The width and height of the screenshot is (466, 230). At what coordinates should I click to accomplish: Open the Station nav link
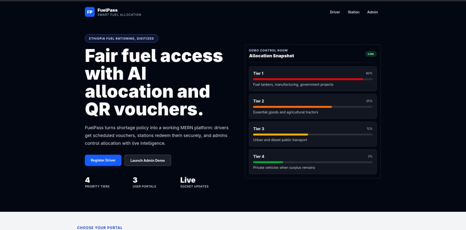coord(354,12)
